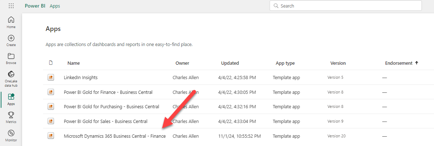
Task: Open Power BI Gold for Sales app
Action: coord(106,121)
